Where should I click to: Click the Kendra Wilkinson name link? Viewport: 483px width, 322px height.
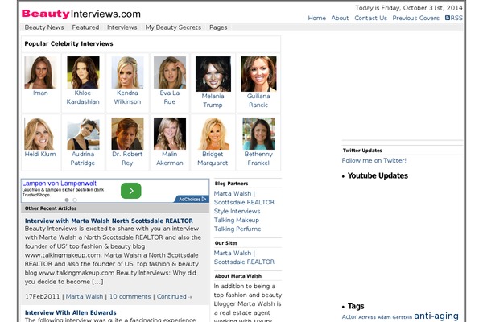127,97
